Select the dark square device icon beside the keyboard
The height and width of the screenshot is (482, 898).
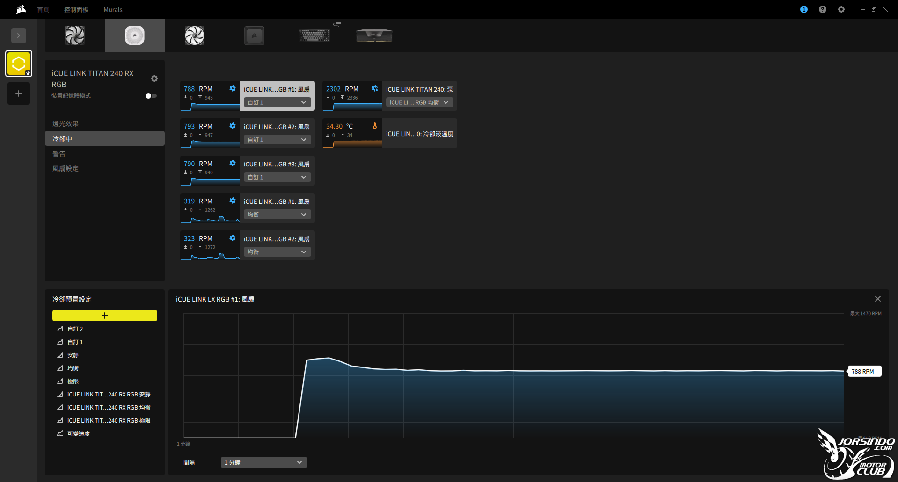point(255,36)
